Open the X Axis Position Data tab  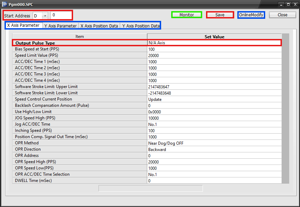(99, 26)
